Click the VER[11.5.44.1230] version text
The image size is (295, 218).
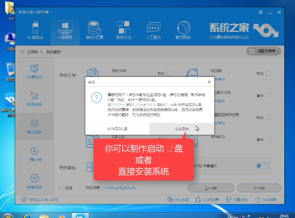(43, 200)
